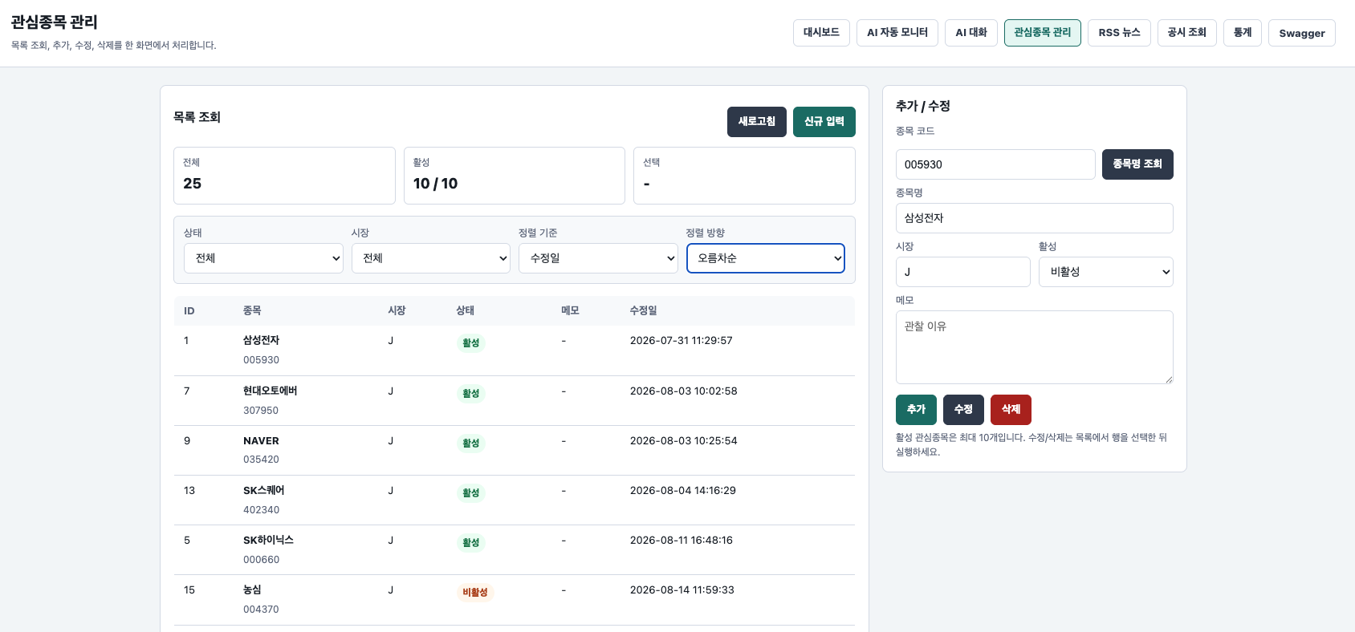
Task: Open the 통계 tab
Action: pos(1243,33)
